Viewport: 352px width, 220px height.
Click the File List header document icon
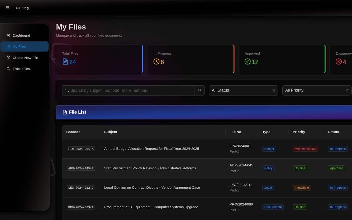[65, 112]
